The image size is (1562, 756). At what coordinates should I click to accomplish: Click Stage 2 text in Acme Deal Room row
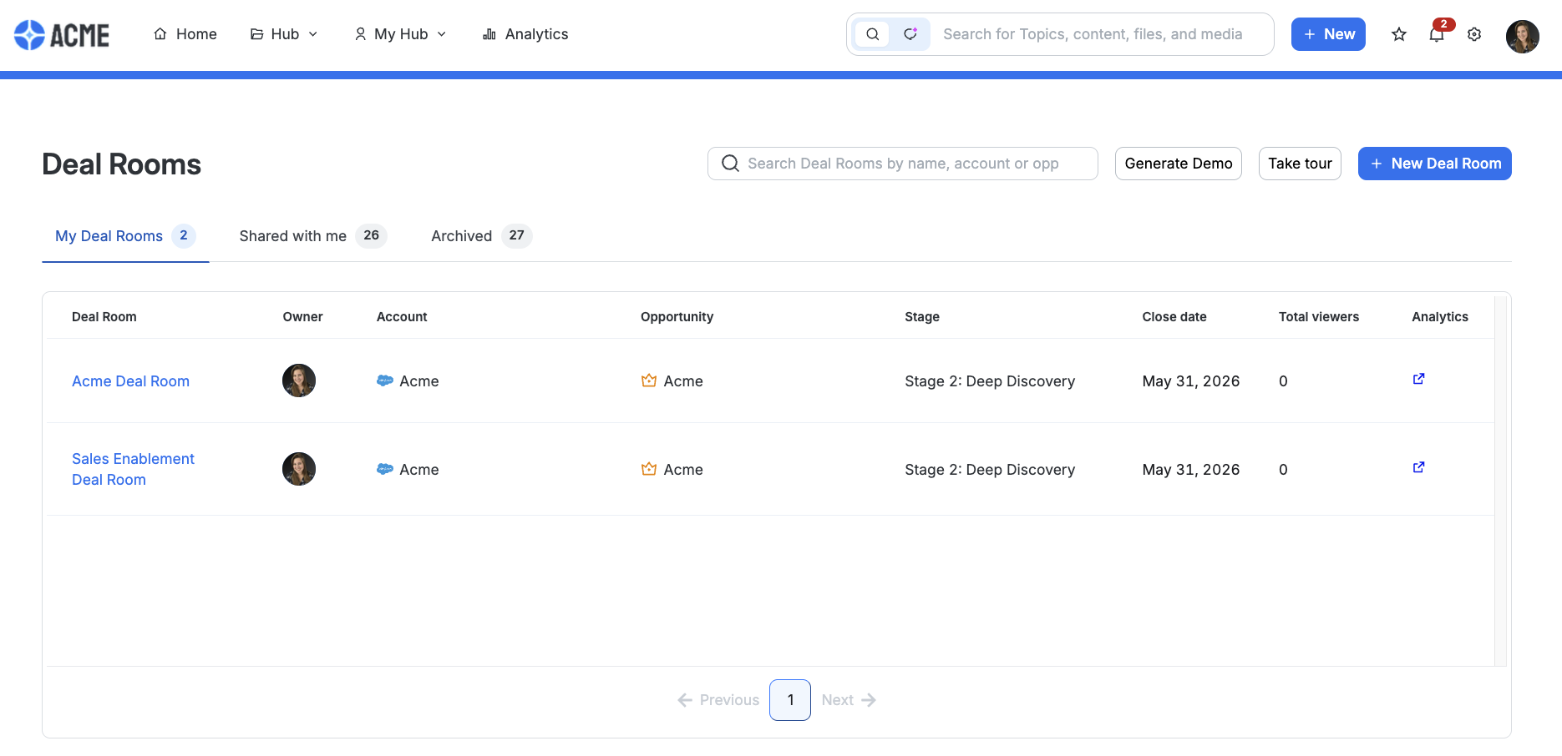coord(990,381)
